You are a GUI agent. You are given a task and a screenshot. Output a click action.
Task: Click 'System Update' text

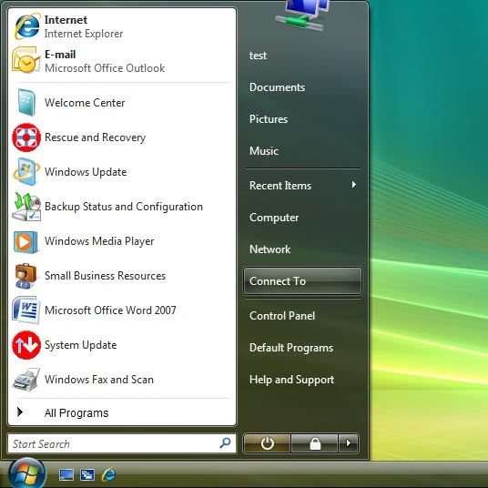coord(81,345)
